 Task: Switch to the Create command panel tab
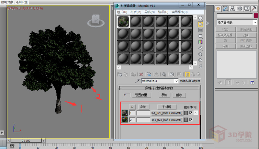pos(218,9)
